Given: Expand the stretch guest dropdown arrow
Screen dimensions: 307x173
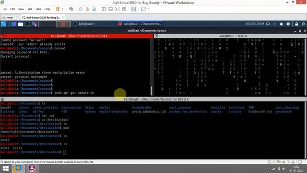Looking at the screenshot, I should point(148,9).
